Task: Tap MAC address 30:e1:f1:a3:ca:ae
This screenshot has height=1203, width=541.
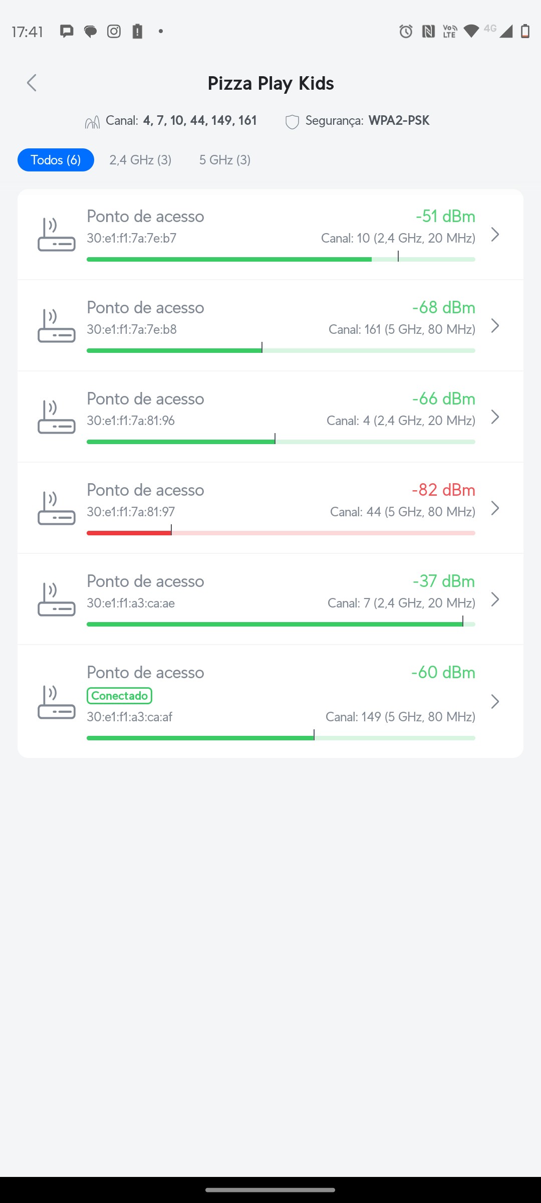Action: [131, 603]
